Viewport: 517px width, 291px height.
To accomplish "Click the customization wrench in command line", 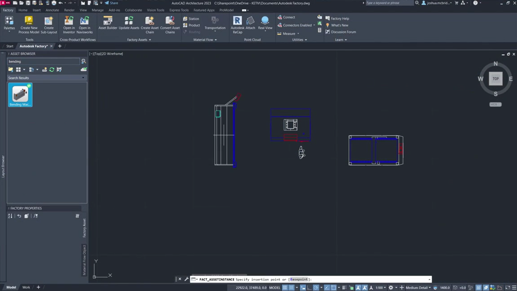I will (x=186, y=279).
